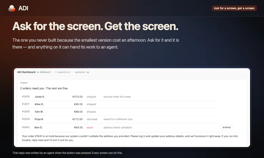Viewport: 264px width, 158px height.
Task: Click the '1 module(s)' status text
Action: point(63,72)
